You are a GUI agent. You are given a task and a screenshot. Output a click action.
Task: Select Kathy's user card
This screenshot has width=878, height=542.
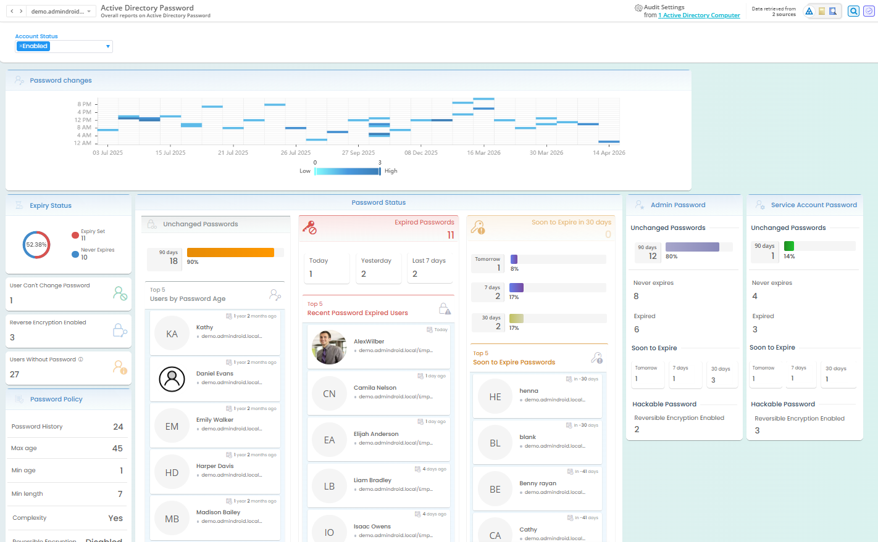[x=215, y=332]
